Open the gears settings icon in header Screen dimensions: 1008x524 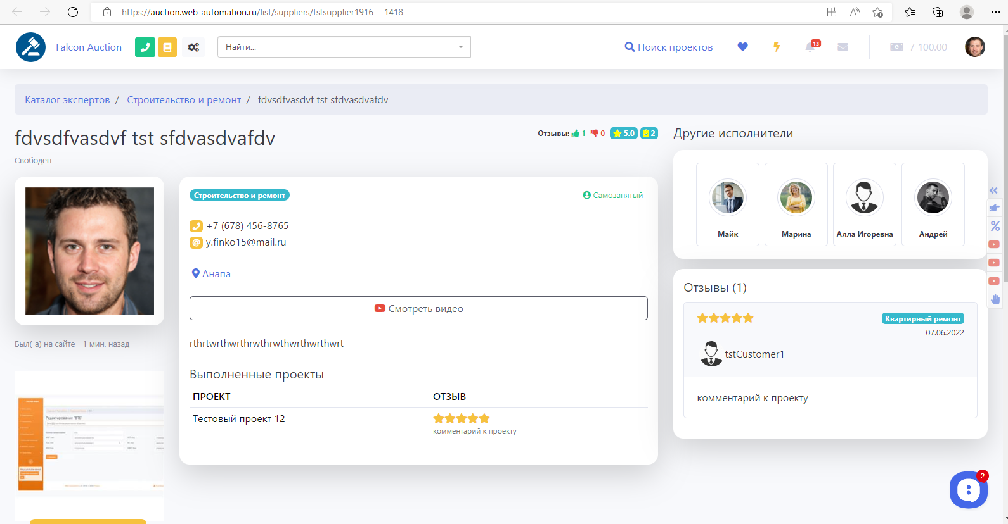coord(193,47)
